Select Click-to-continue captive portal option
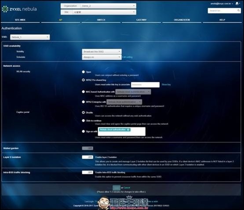Viewport: 244px width, 210px height. tap(84, 120)
